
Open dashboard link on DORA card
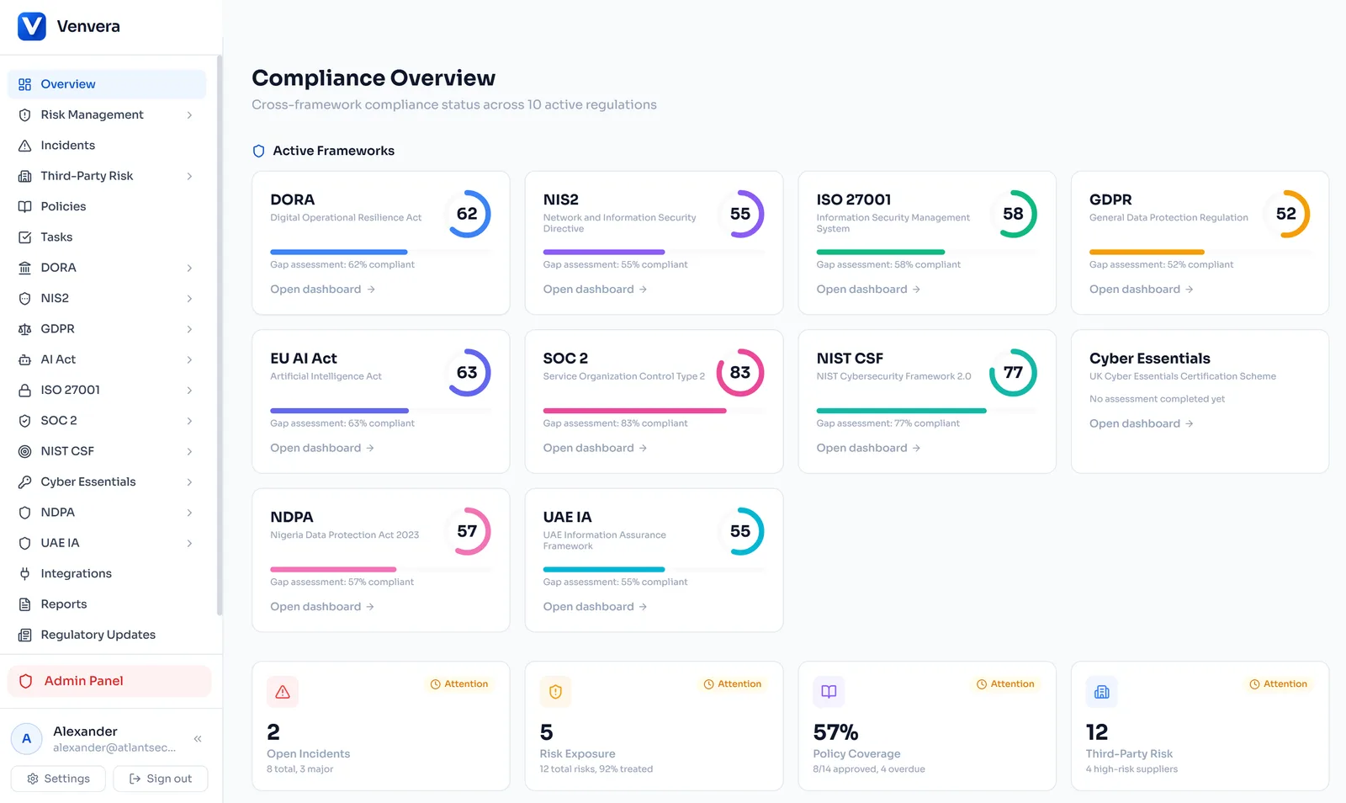(x=323, y=290)
